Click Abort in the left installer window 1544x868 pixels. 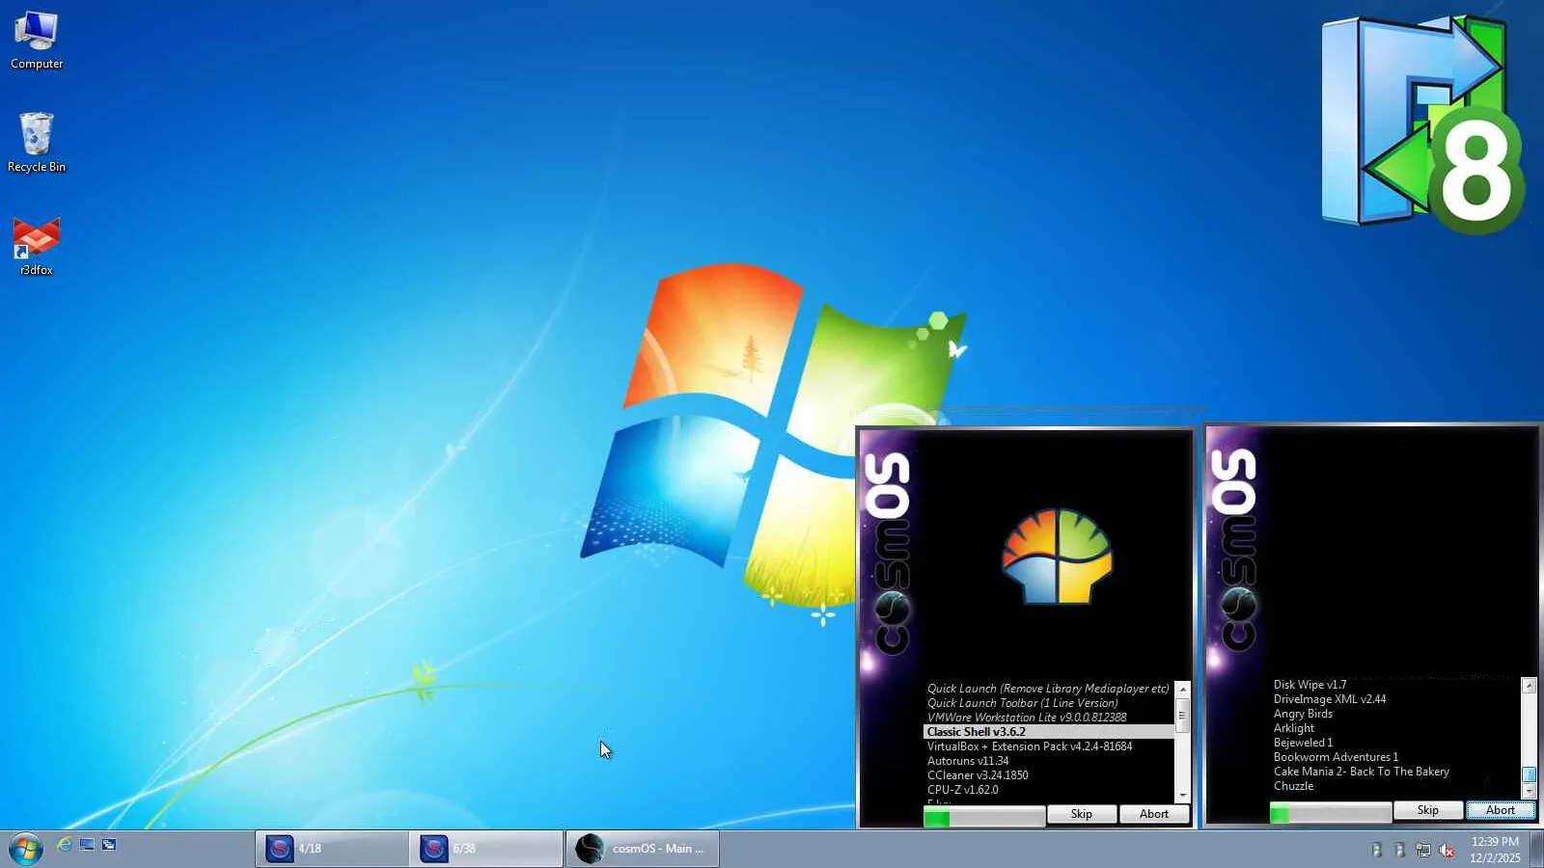(1154, 814)
